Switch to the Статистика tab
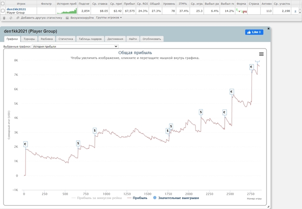This screenshot has width=302, height=209. [x=66, y=39]
